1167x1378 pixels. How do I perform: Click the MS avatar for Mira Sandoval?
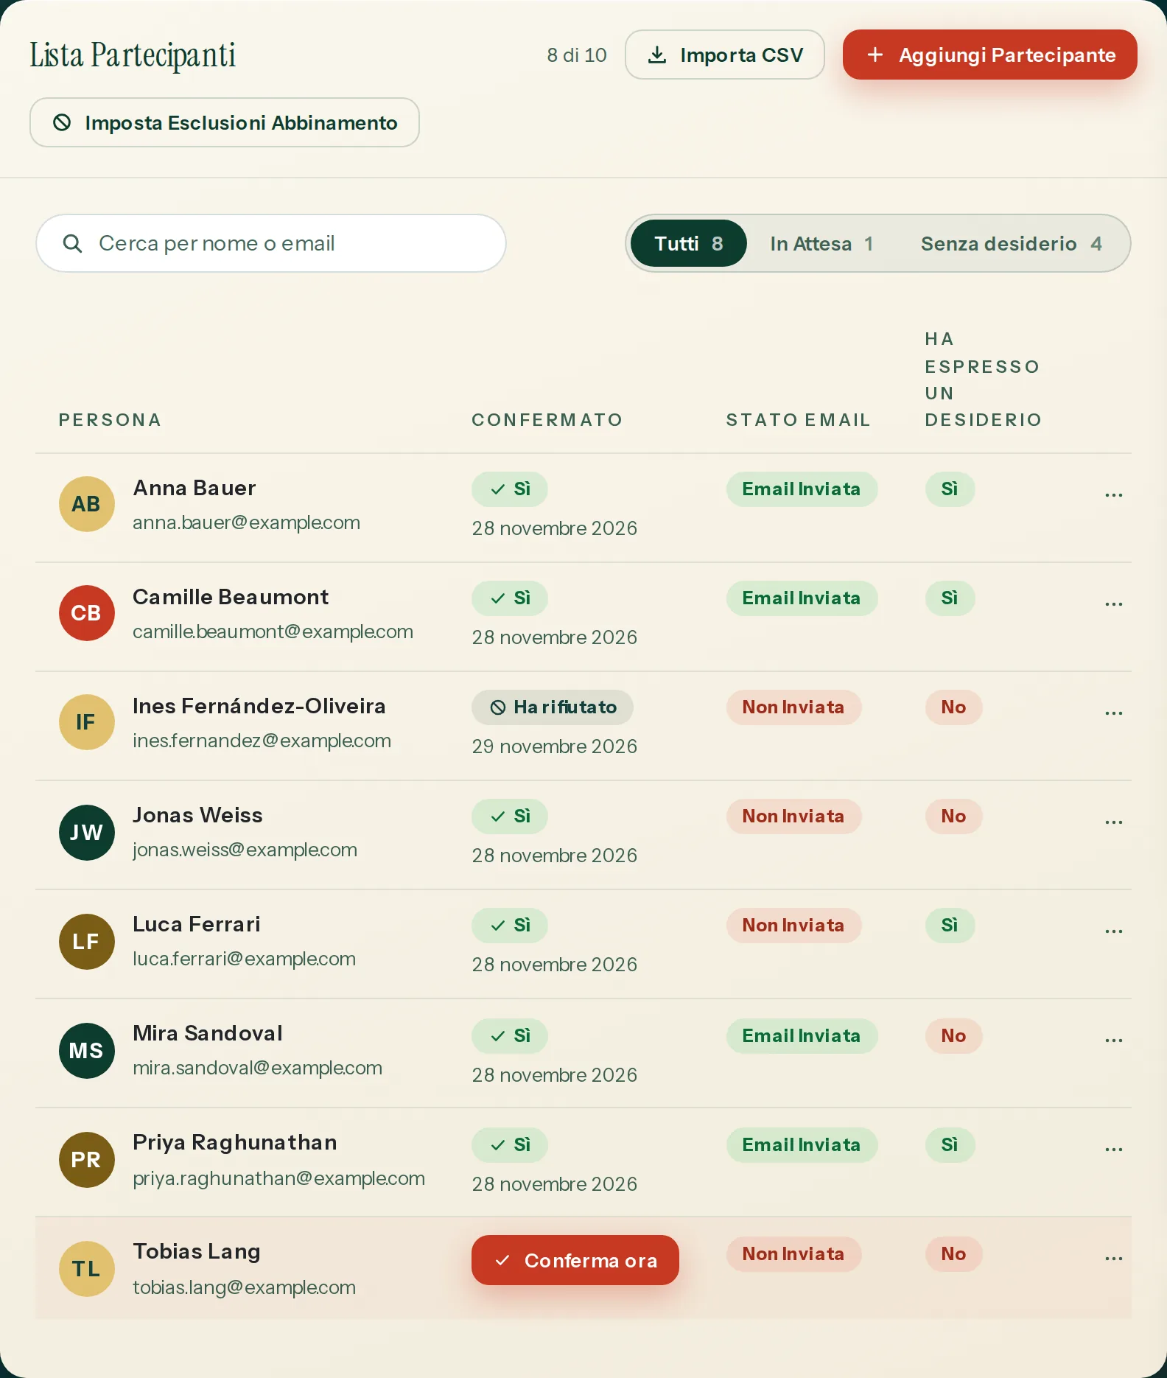pyautogui.click(x=87, y=1051)
